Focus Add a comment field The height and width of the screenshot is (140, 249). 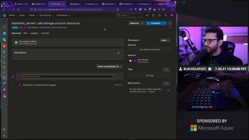click(68, 77)
